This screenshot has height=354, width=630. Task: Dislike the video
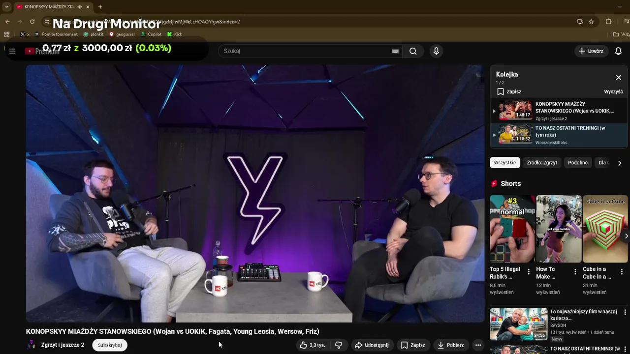[x=339, y=345]
